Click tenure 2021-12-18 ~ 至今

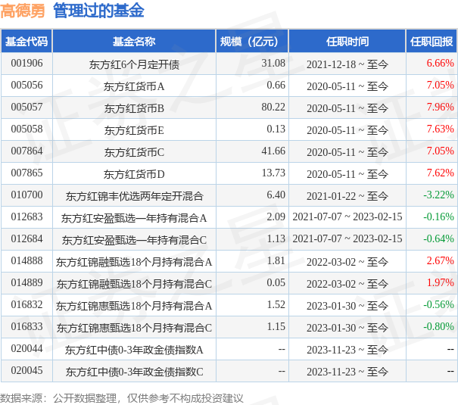(x=347, y=64)
